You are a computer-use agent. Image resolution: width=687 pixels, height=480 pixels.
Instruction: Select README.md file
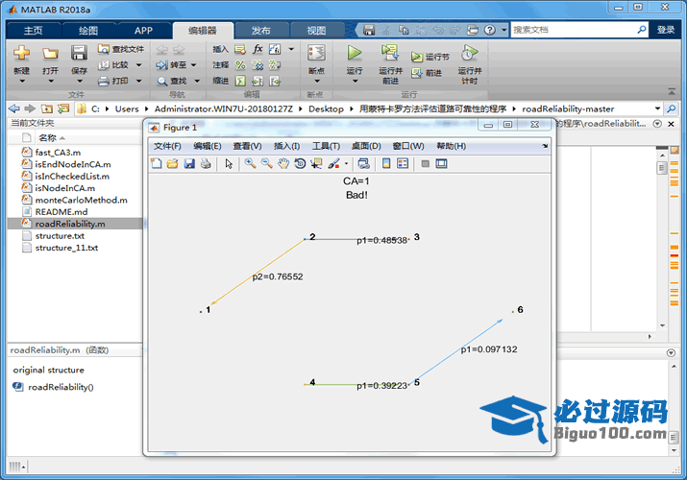point(75,212)
